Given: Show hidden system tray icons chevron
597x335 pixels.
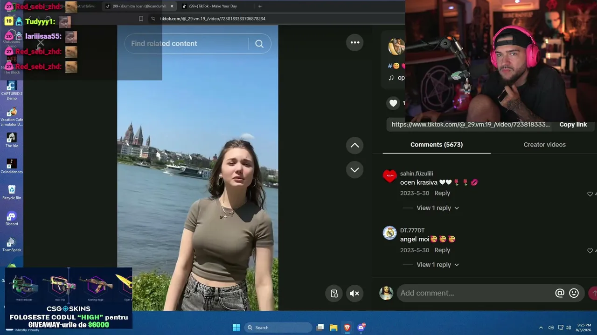Looking at the screenshot, I should point(541,328).
